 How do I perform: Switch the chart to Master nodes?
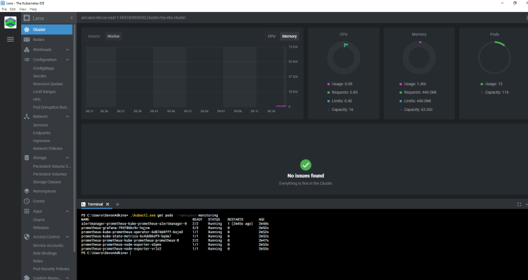coord(94,36)
